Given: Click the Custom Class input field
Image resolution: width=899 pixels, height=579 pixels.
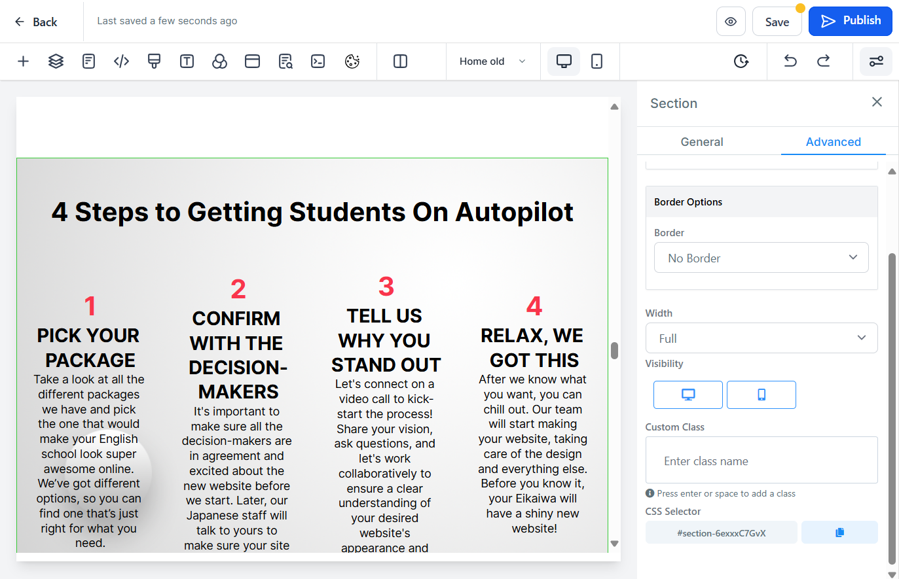Looking at the screenshot, I should pos(761,461).
